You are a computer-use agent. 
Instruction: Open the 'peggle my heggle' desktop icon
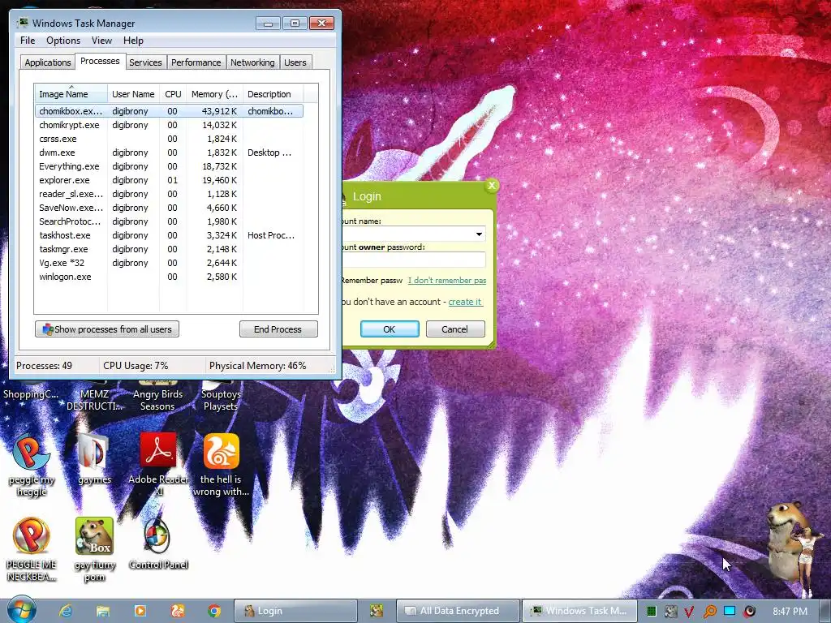32,465
